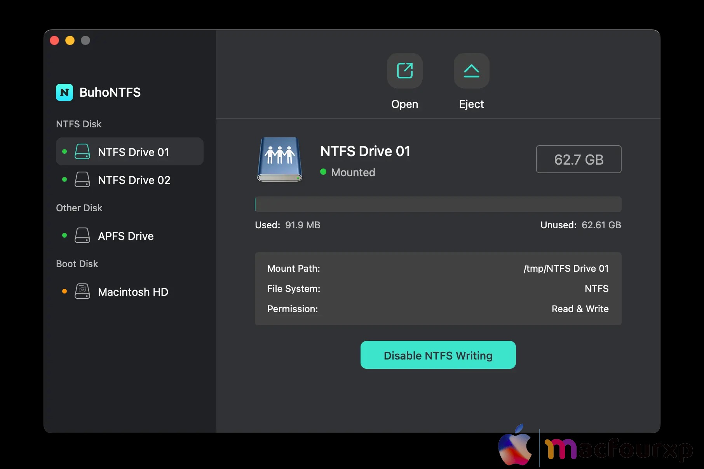Select APFS Drive under Other Disk
Viewport: 704px width, 469px height.
[130, 236]
